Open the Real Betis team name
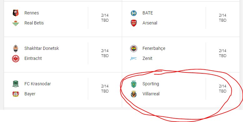 coord(34,23)
